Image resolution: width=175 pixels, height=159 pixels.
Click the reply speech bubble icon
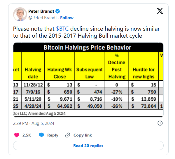pyautogui.click(x=41, y=135)
